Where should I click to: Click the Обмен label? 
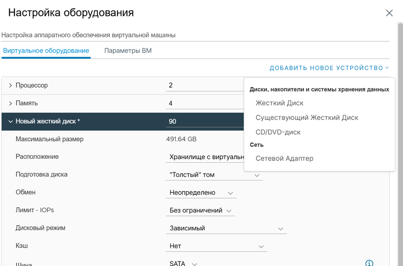pos(25,192)
